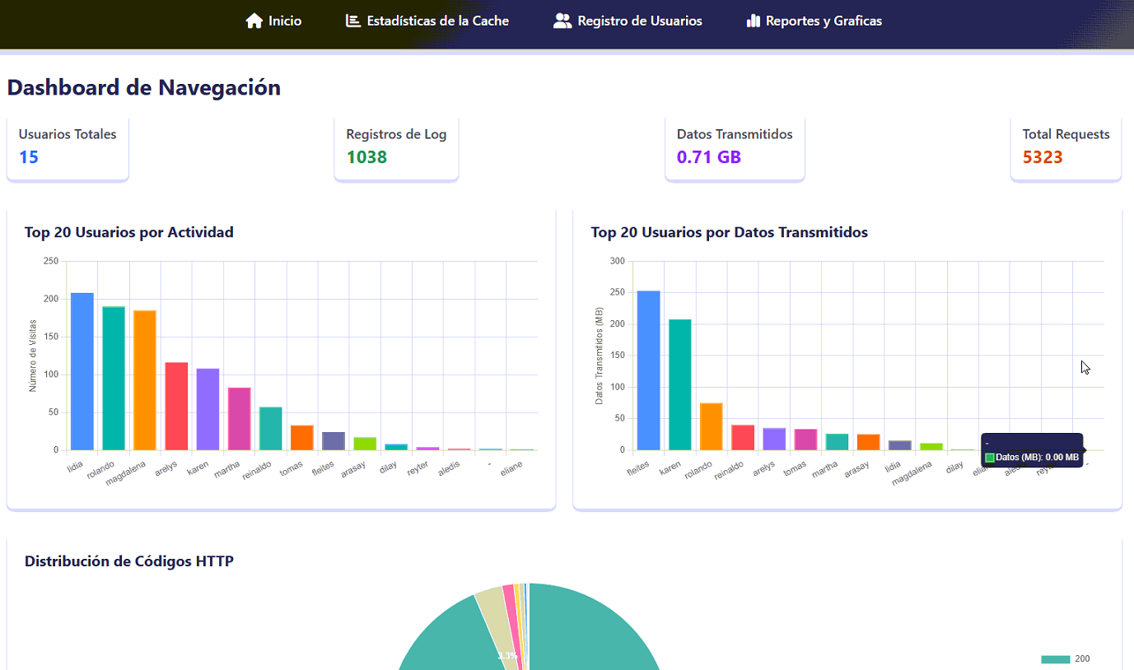Select the 'Usuarios Totales' card label
Screen dimensions: 1134x670
tap(68, 134)
